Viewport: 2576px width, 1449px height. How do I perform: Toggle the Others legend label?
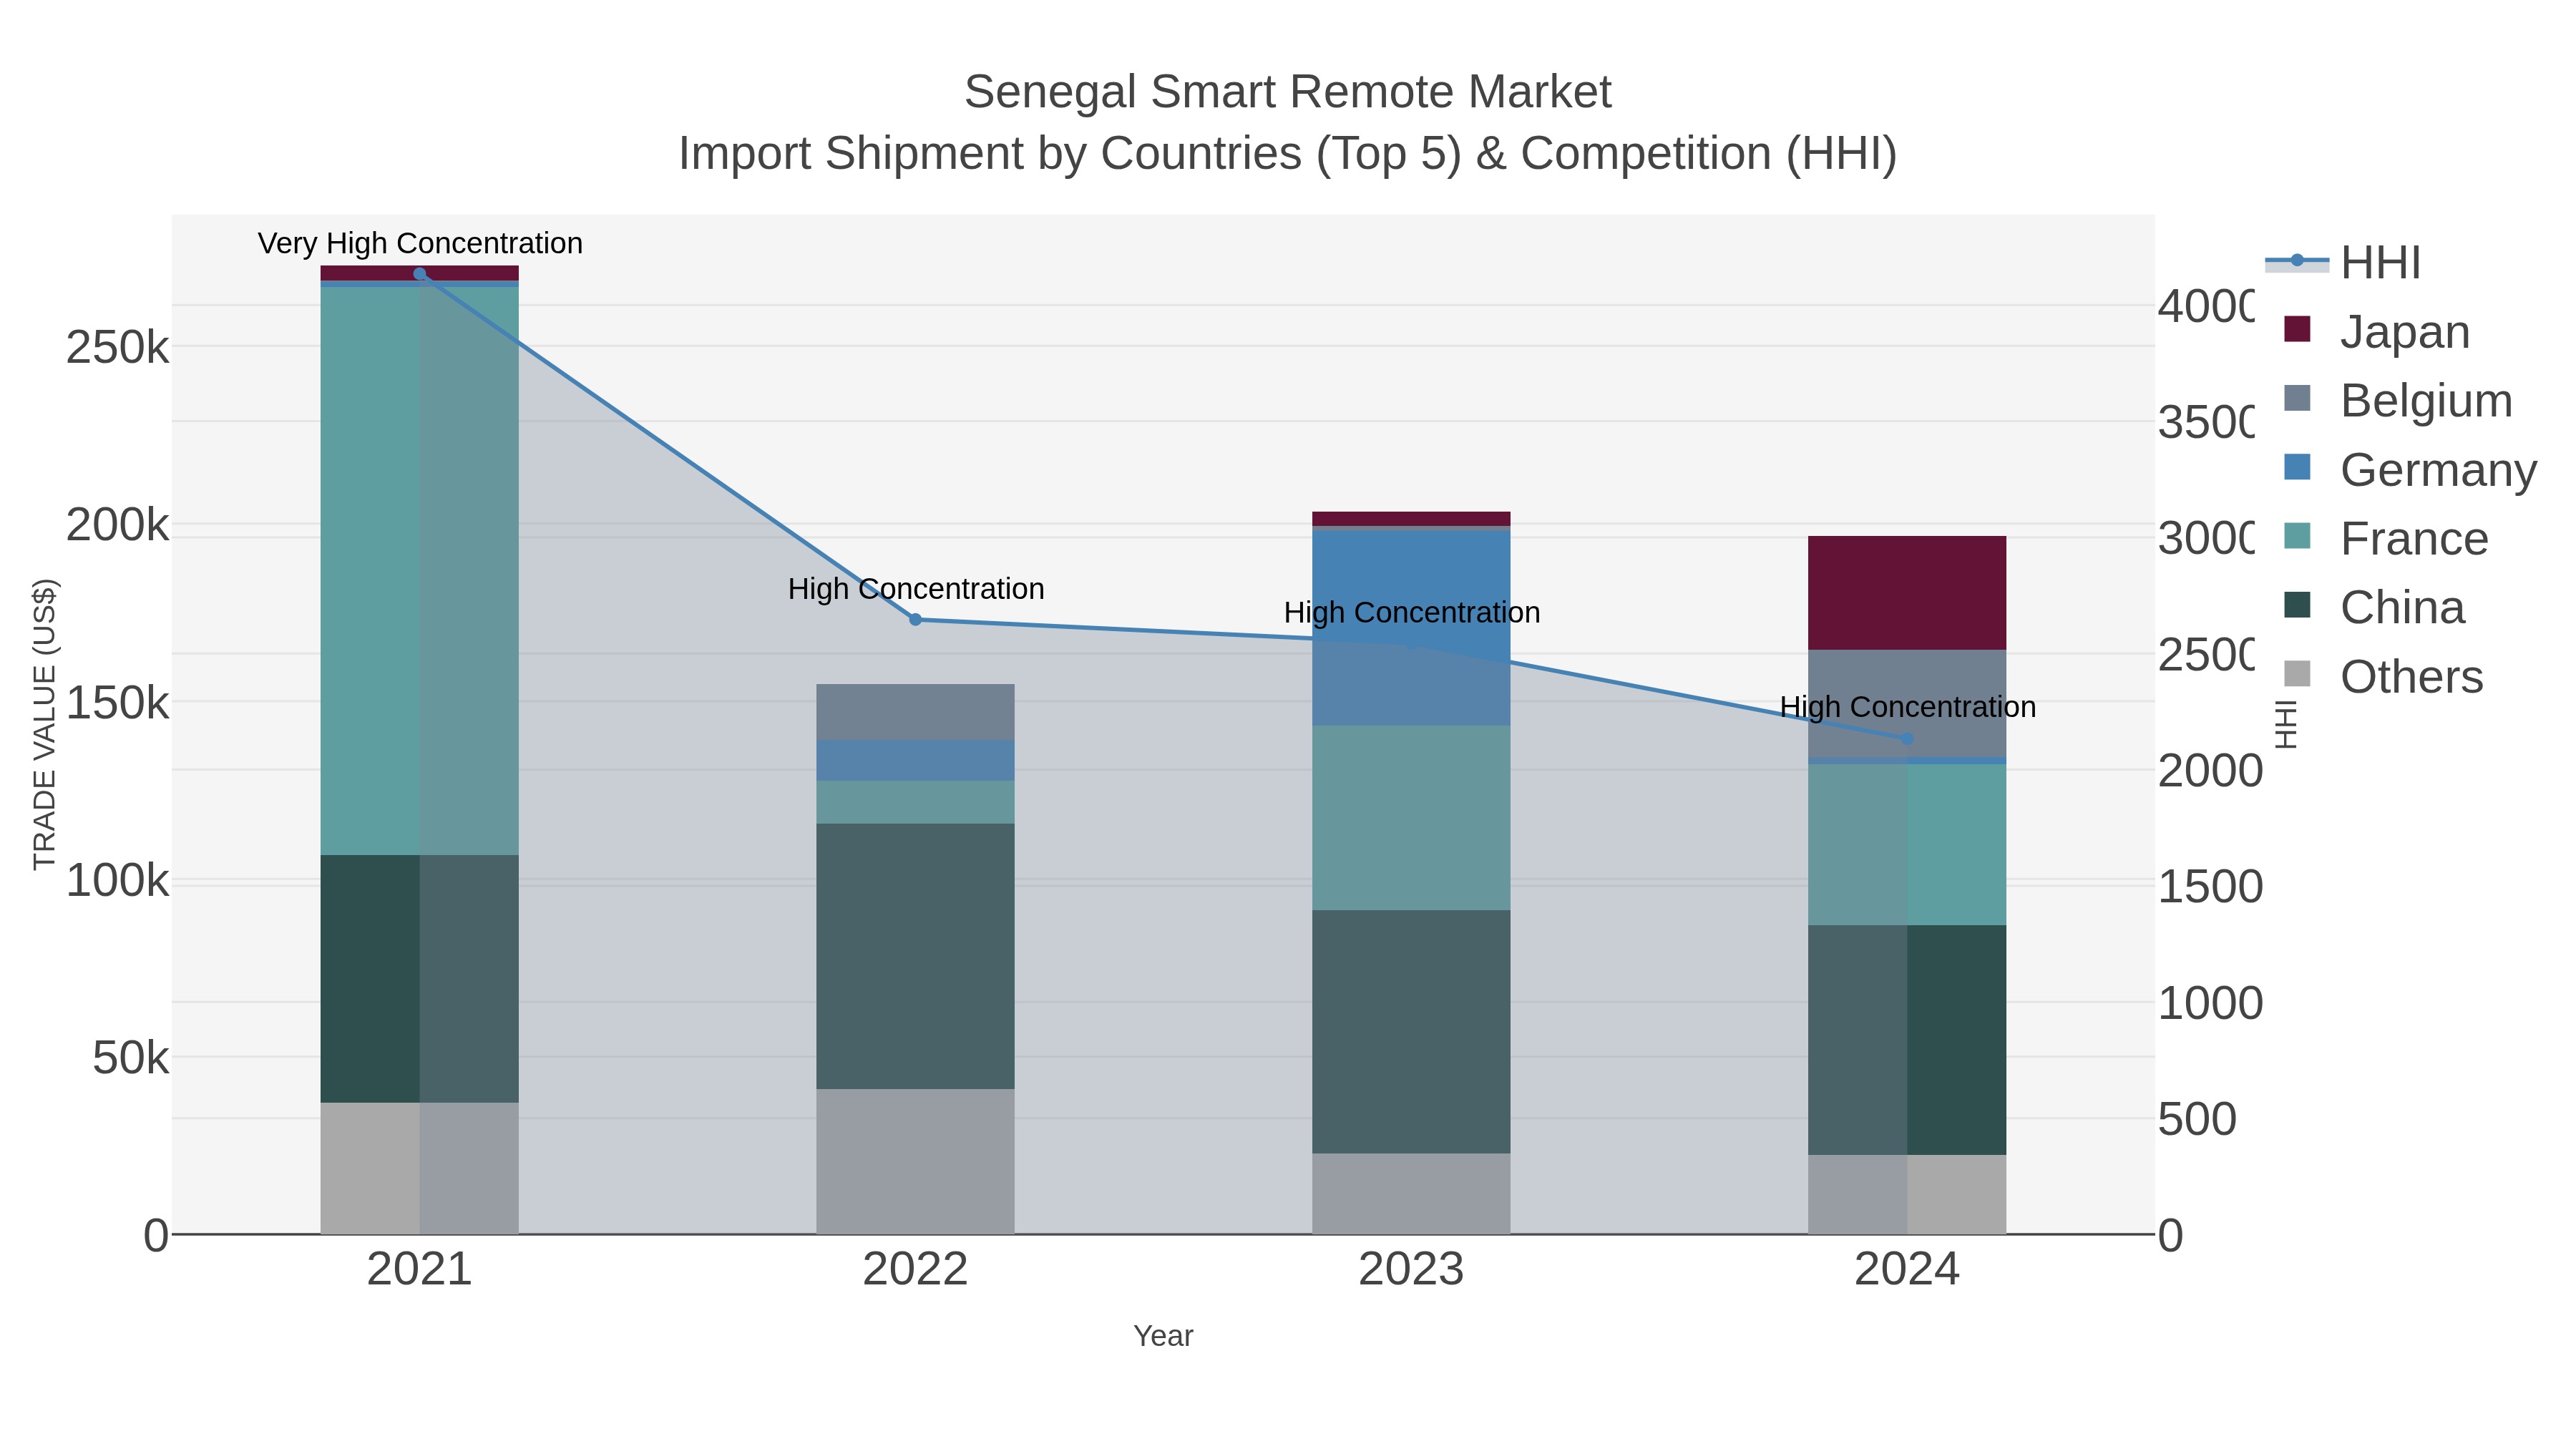[x=2412, y=677]
